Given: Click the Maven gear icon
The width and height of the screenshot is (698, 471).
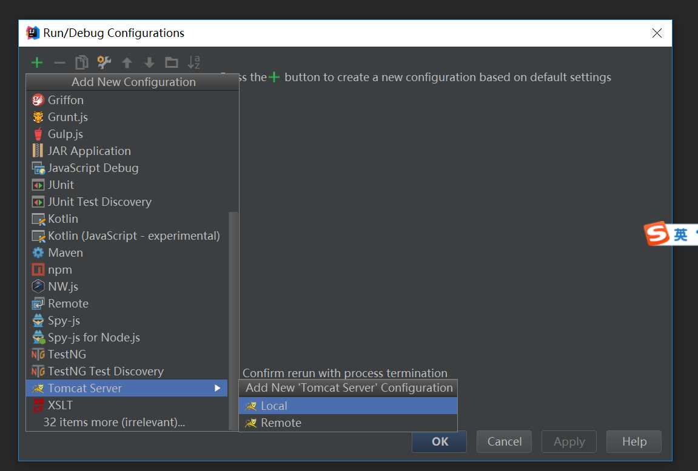Looking at the screenshot, I should tap(38, 253).
